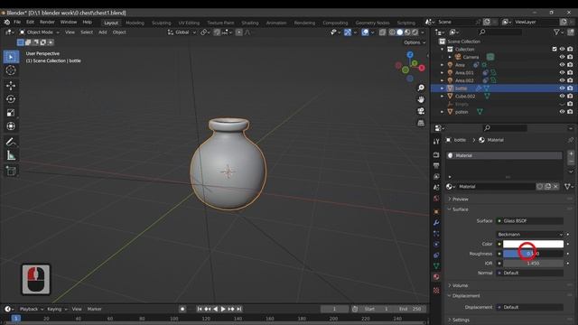Select the Annotate tool

[x=11, y=142]
